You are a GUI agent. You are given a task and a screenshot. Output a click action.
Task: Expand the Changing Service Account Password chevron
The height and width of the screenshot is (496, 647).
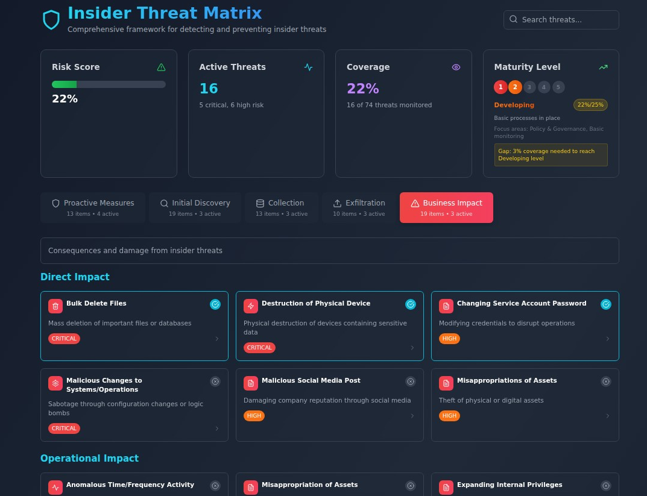(x=607, y=339)
